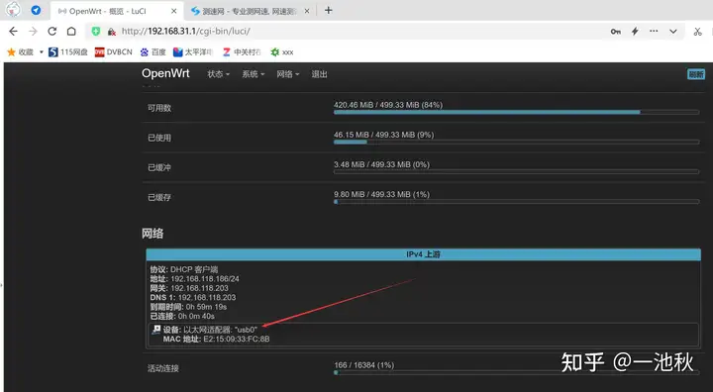This screenshot has width=713, height=392.
Task: Click the 刷新 refresh button
Action: point(696,74)
